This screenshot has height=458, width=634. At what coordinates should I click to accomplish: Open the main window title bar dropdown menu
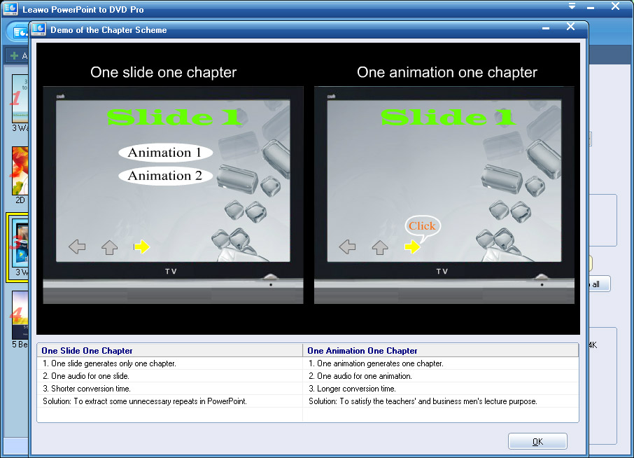572,6
